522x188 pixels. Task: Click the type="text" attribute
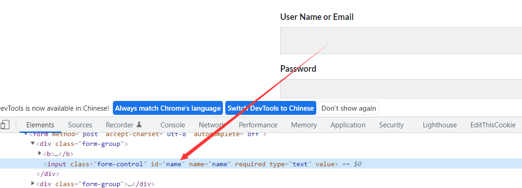coord(290,164)
